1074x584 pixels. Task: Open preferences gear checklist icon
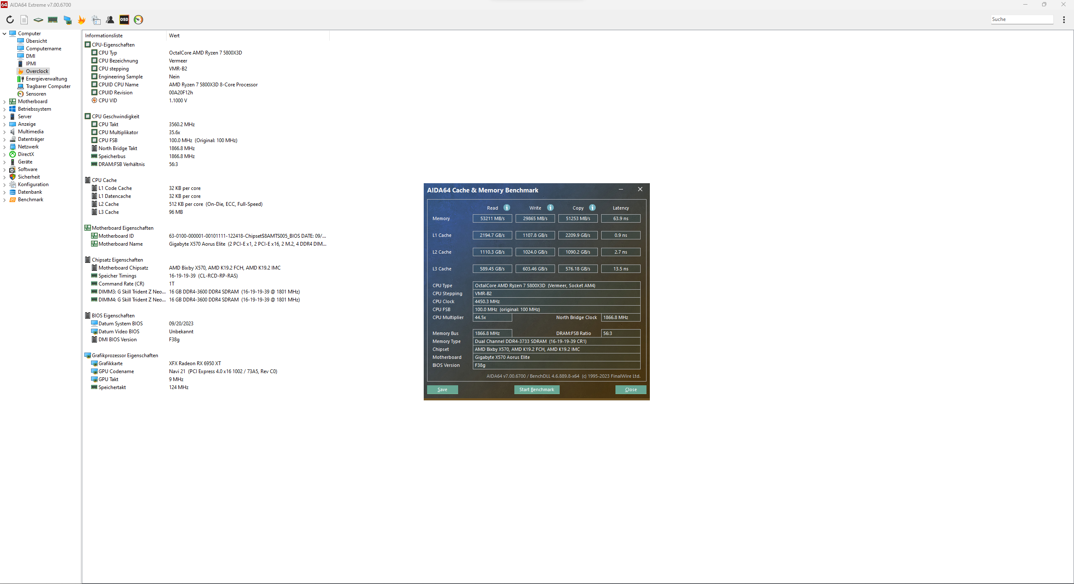tap(96, 20)
